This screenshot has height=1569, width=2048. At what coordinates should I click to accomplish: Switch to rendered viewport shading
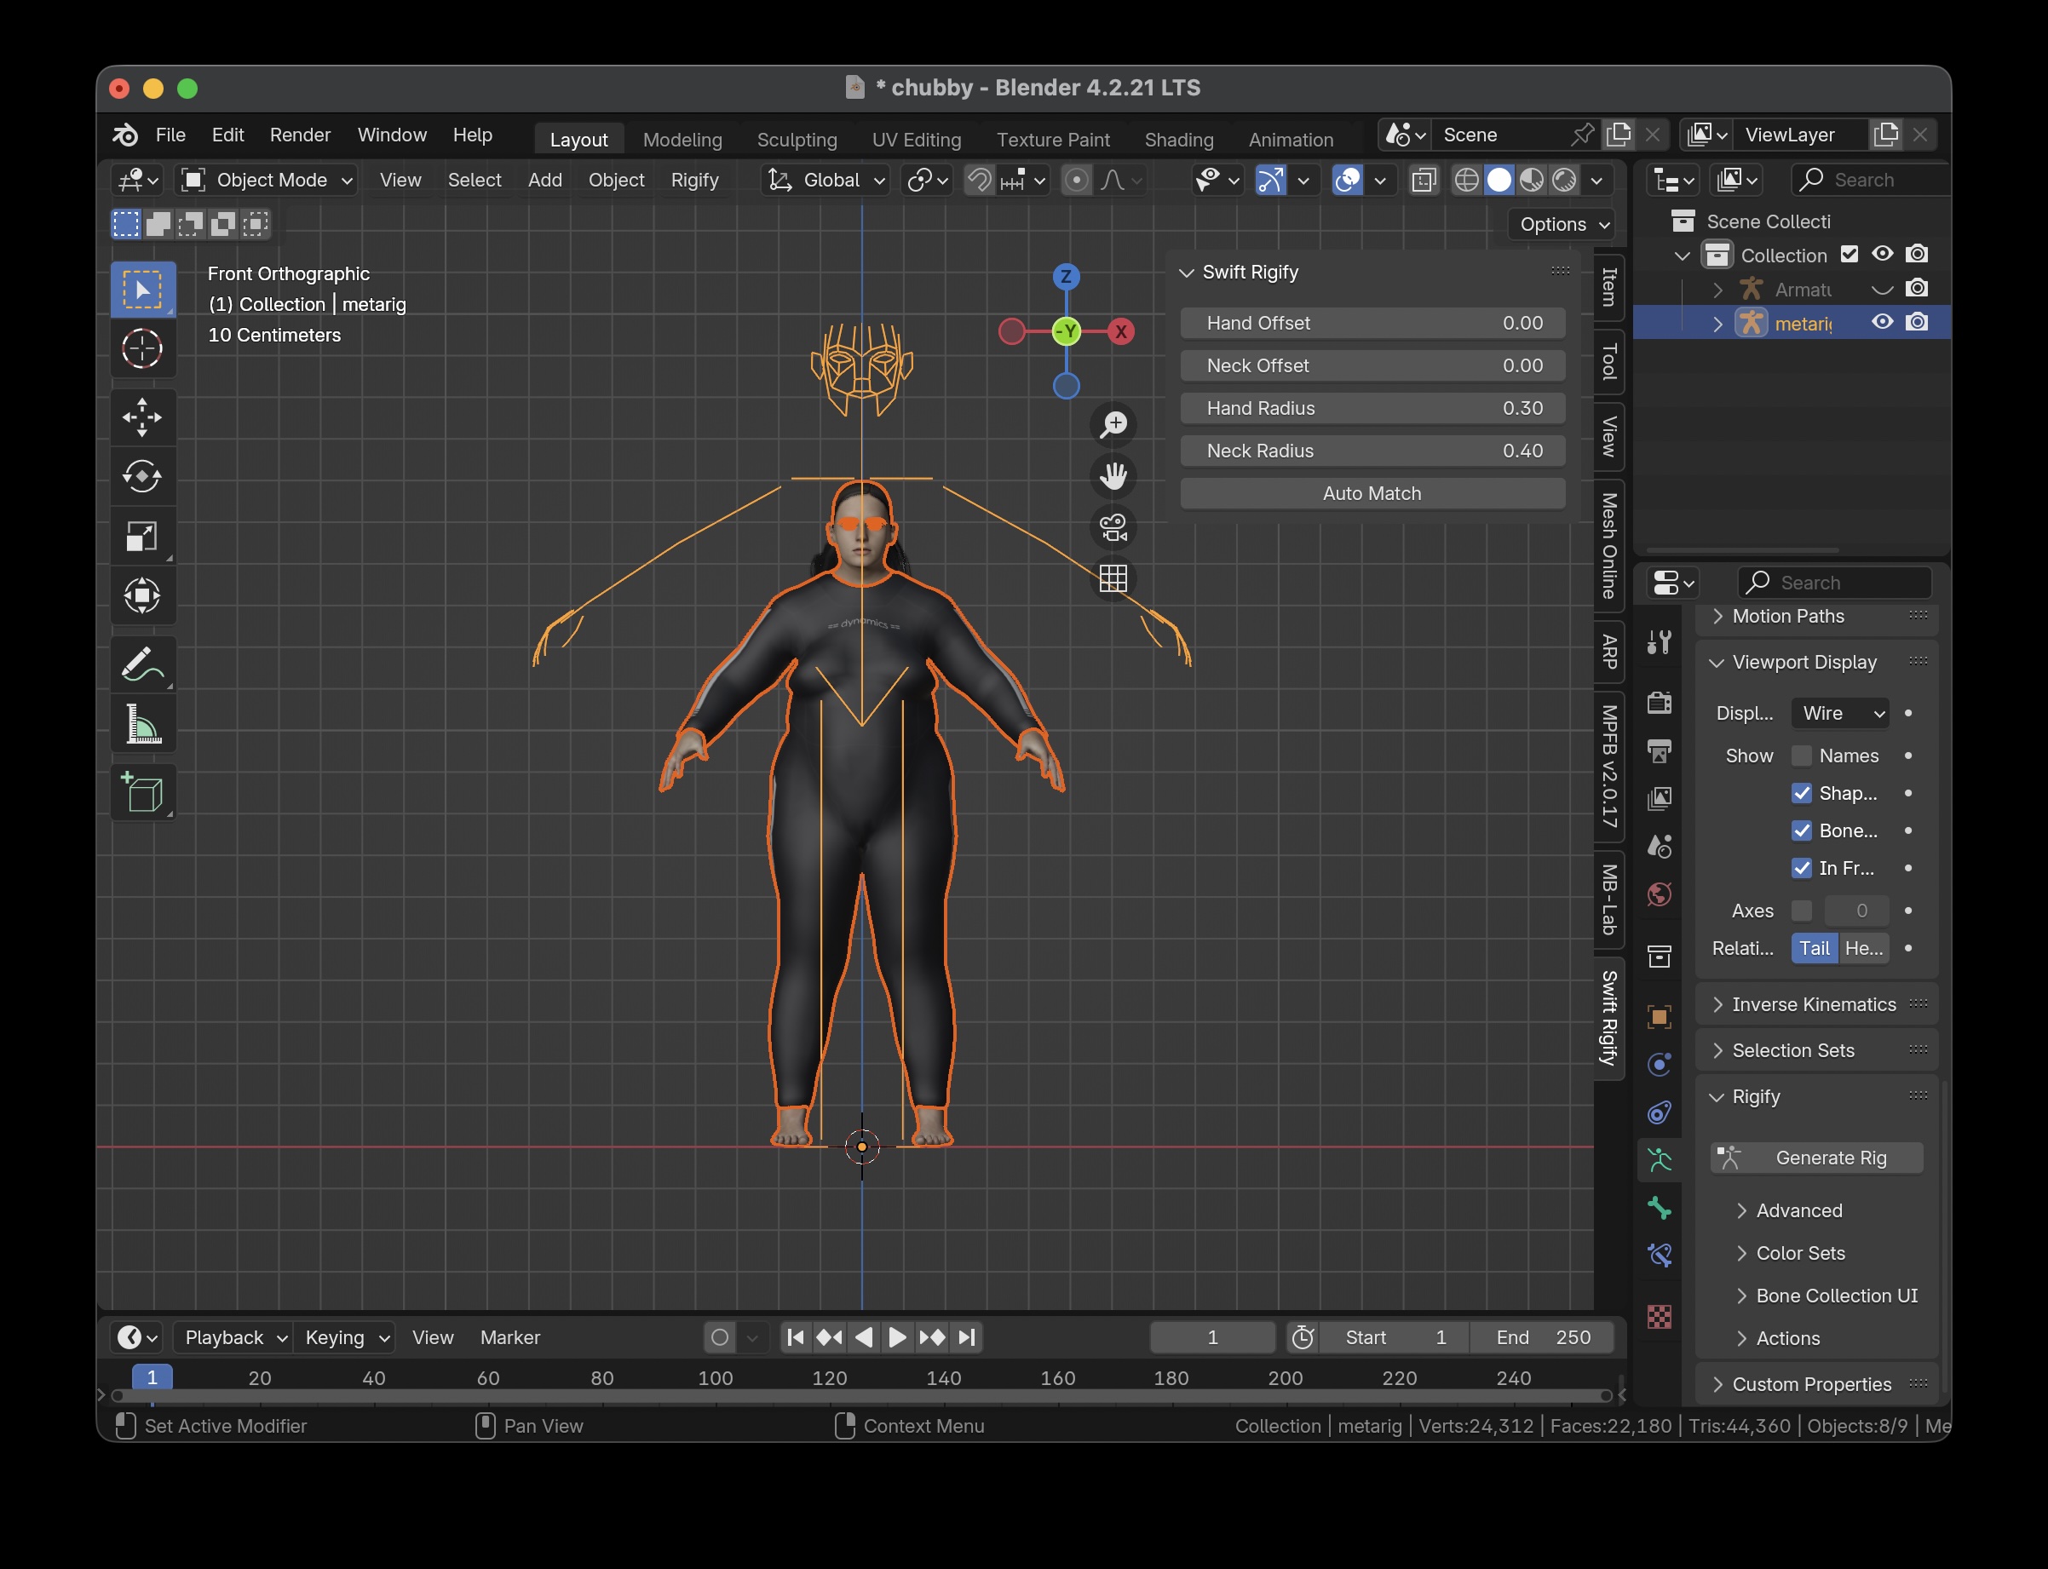click(x=1564, y=181)
